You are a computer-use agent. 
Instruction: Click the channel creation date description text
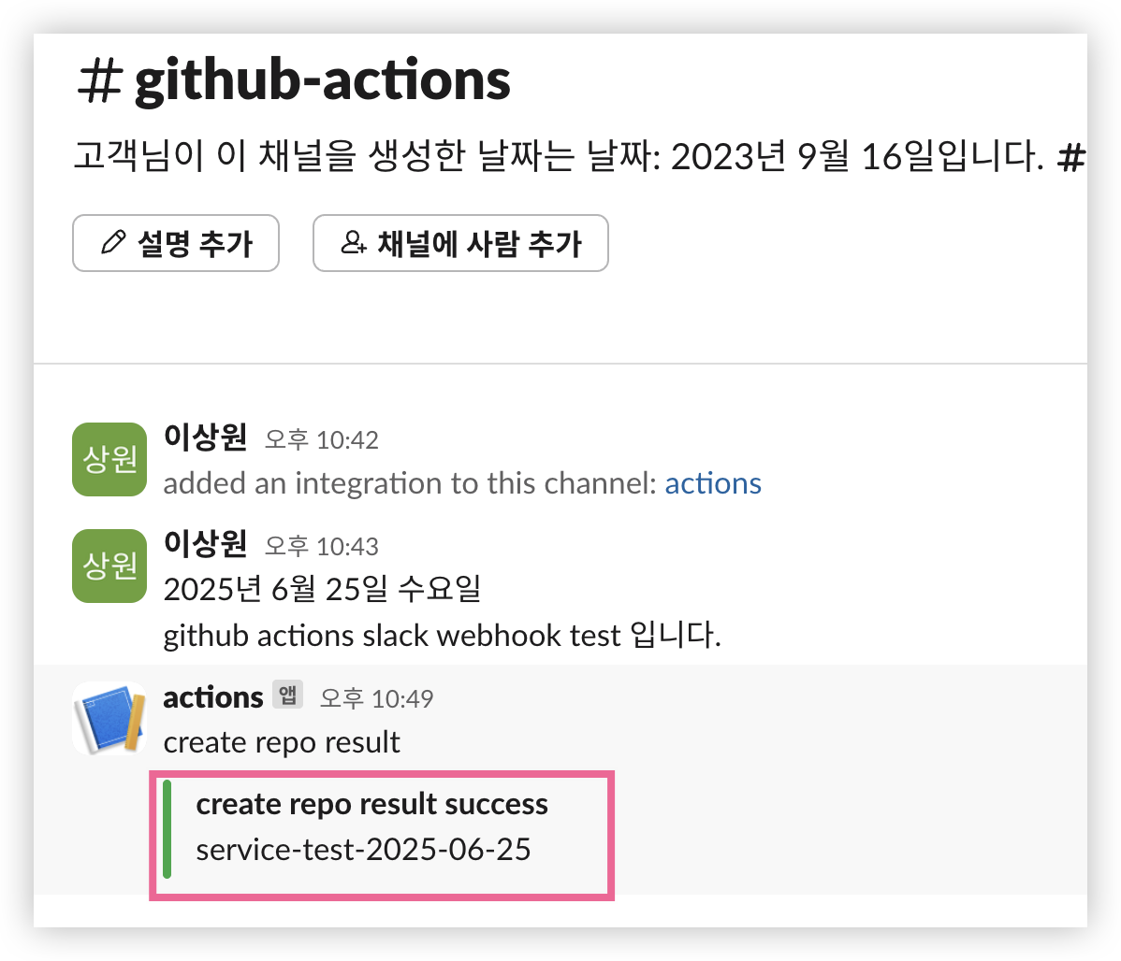click(x=579, y=156)
